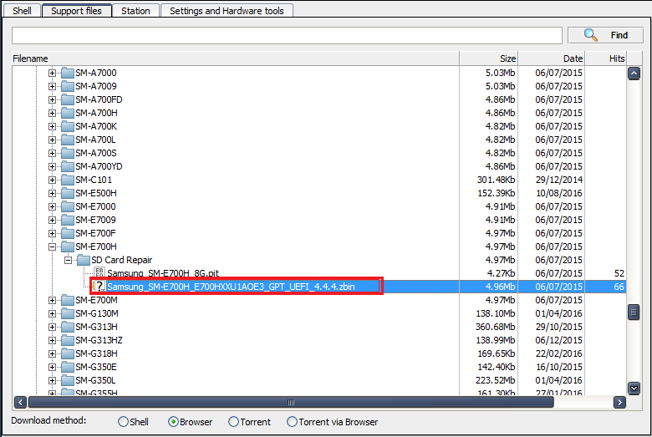This screenshot has width=652, height=437.
Task: Click the scroll down arrow
Action: tap(634, 389)
